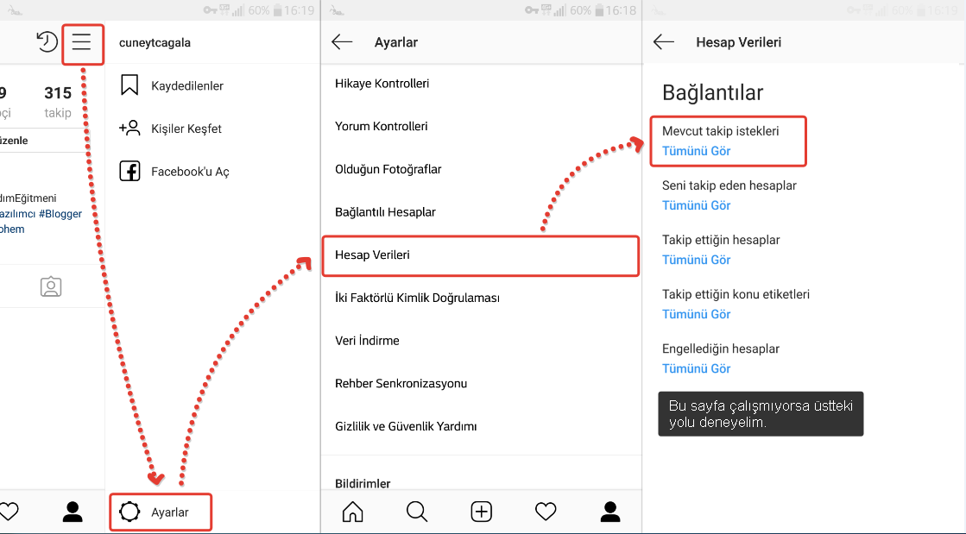Click the #Blogger hashtag link
Screen dimensions: 966x534
[x=60, y=214]
